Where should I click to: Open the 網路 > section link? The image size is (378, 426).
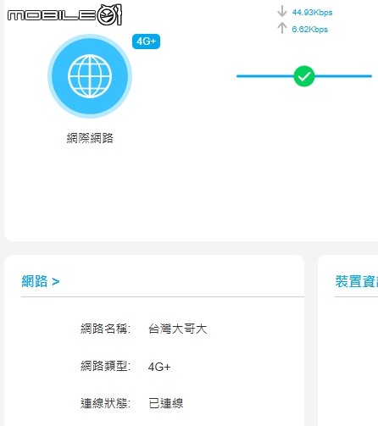tap(41, 281)
